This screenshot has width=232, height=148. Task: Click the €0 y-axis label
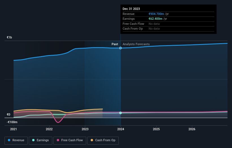point(8,115)
